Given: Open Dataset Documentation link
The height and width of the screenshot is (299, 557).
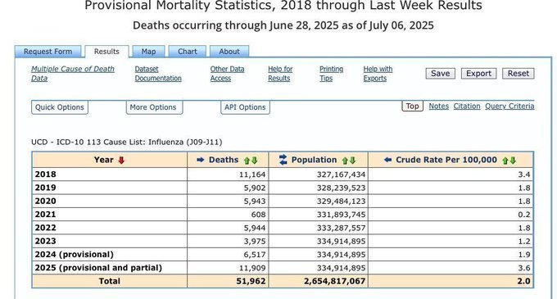Looking at the screenshot, I should (x=158, y=74).
